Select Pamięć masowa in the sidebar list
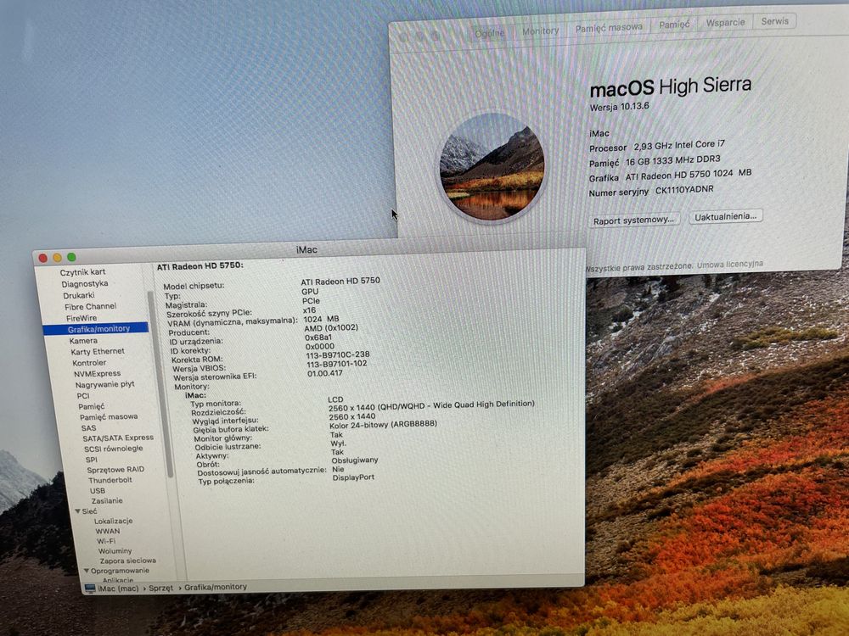 pyautogui.click(x=109, y=417)
